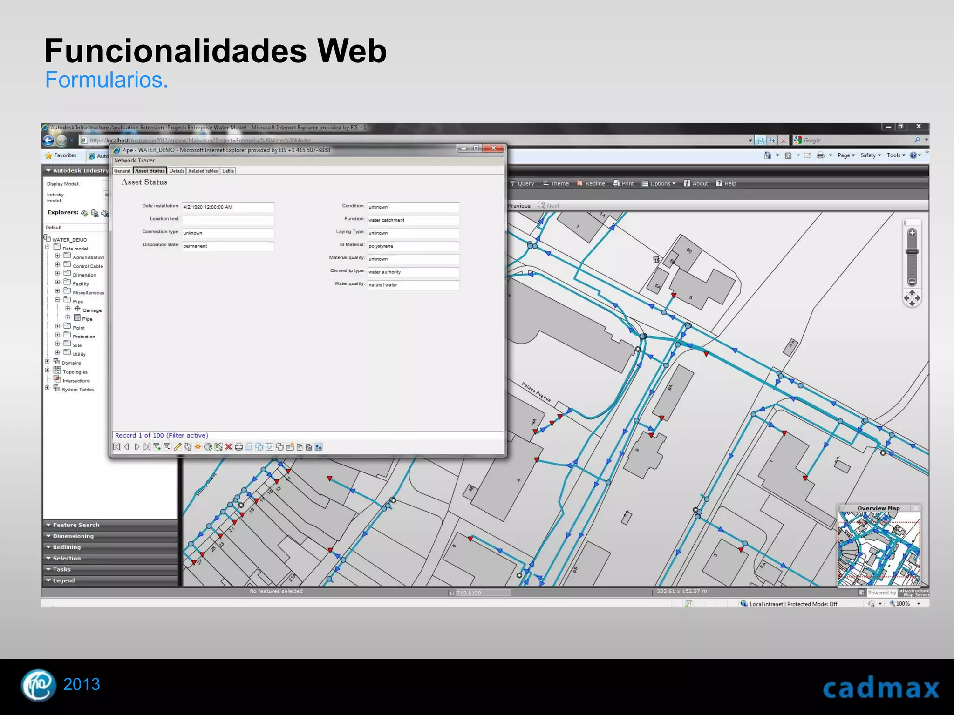The width and height of the screenshot is (954, 715).
Task: Click the Query toolbar button
Action: point(522,183)
